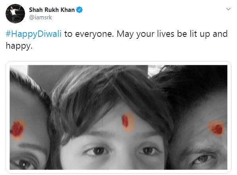Open the #HappyDiwali hashtag link

pos(33,34)
